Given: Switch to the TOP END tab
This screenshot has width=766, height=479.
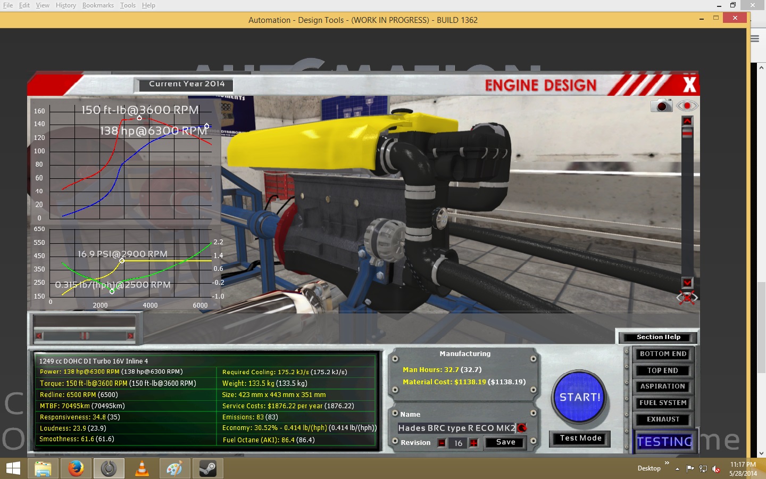Looking at the screenshot, I should (663, 370).
